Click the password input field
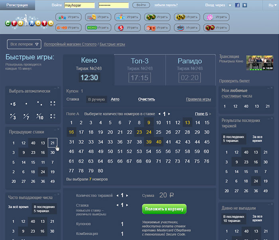 pos(113,5)
